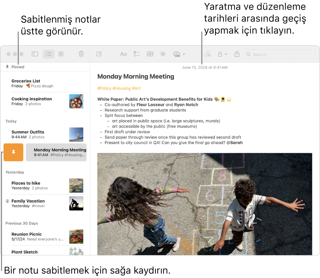Add a link with the link icon
The width and height of the screenshot is (320, 278).
coord(208,54)
